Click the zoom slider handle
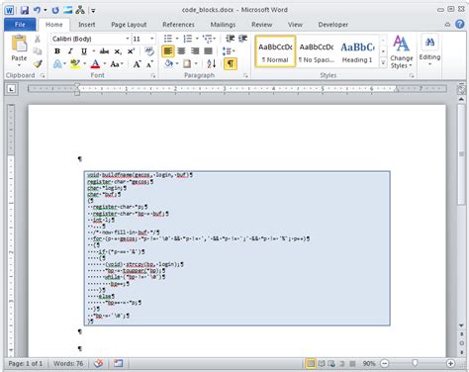 point(415,363)
